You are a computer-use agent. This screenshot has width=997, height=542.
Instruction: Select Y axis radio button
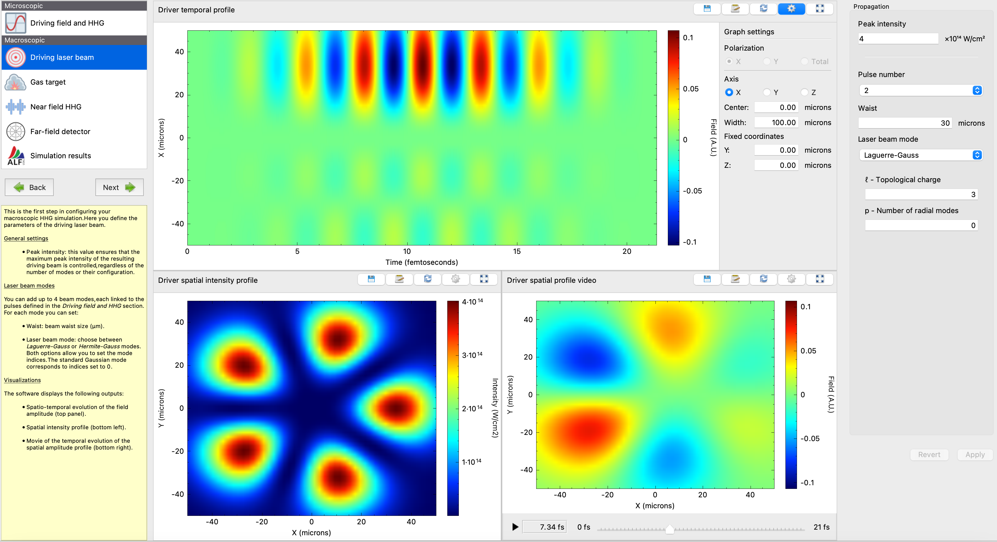click(x=767, y=92)
